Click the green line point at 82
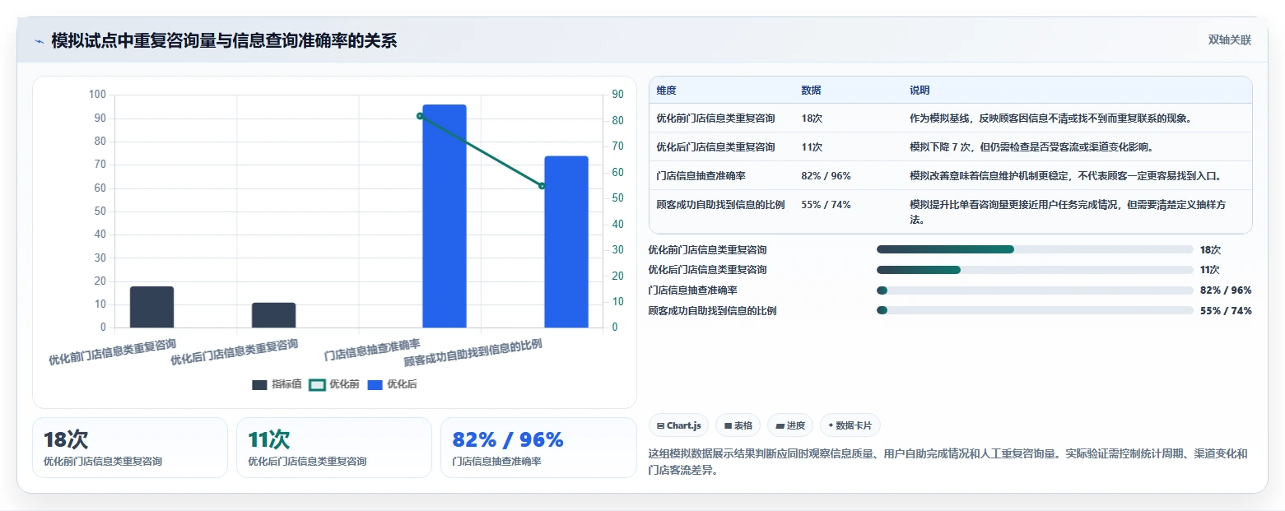The image size is (1285, 511). [420, 116]
